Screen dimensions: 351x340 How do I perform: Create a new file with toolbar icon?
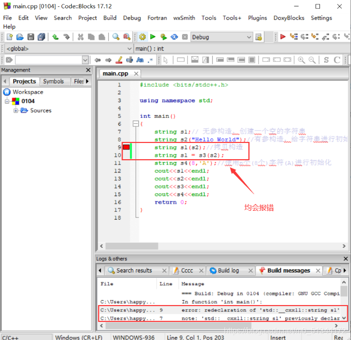[10, 37]
